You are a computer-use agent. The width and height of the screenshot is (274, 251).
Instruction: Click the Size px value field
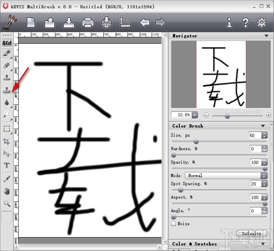point(255,135)
